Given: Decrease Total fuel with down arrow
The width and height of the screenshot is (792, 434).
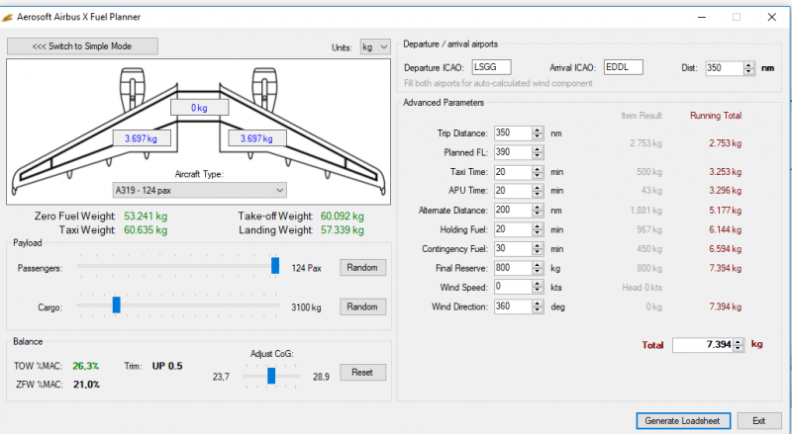Looking at the screenshot, I should (739, 348).
